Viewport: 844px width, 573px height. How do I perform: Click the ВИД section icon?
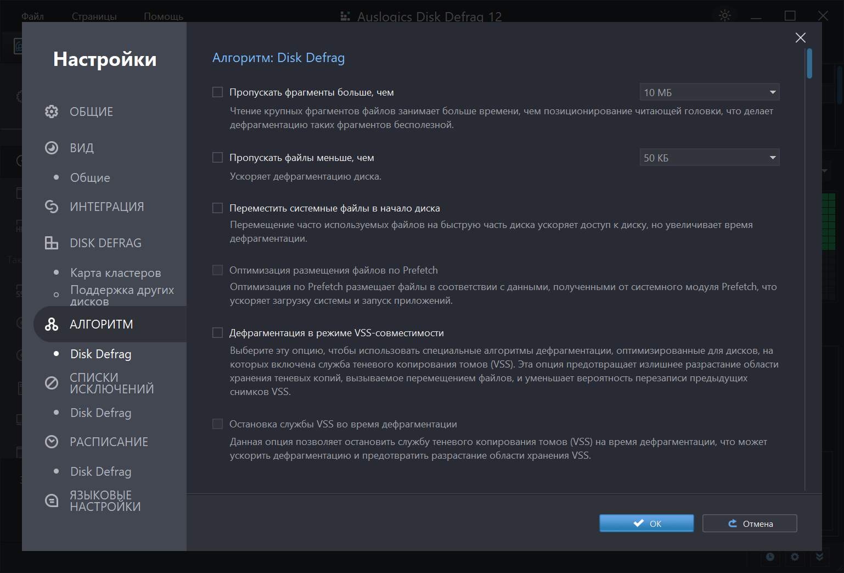(52, 148)
